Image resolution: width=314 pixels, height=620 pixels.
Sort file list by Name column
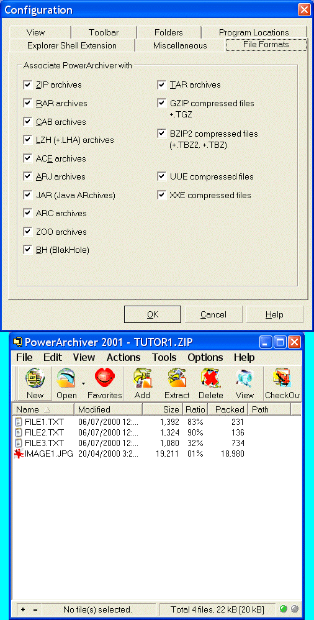click(43, 409)
